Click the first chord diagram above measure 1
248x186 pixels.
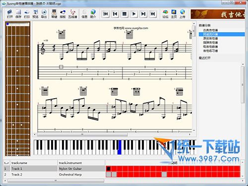(62, 34)
